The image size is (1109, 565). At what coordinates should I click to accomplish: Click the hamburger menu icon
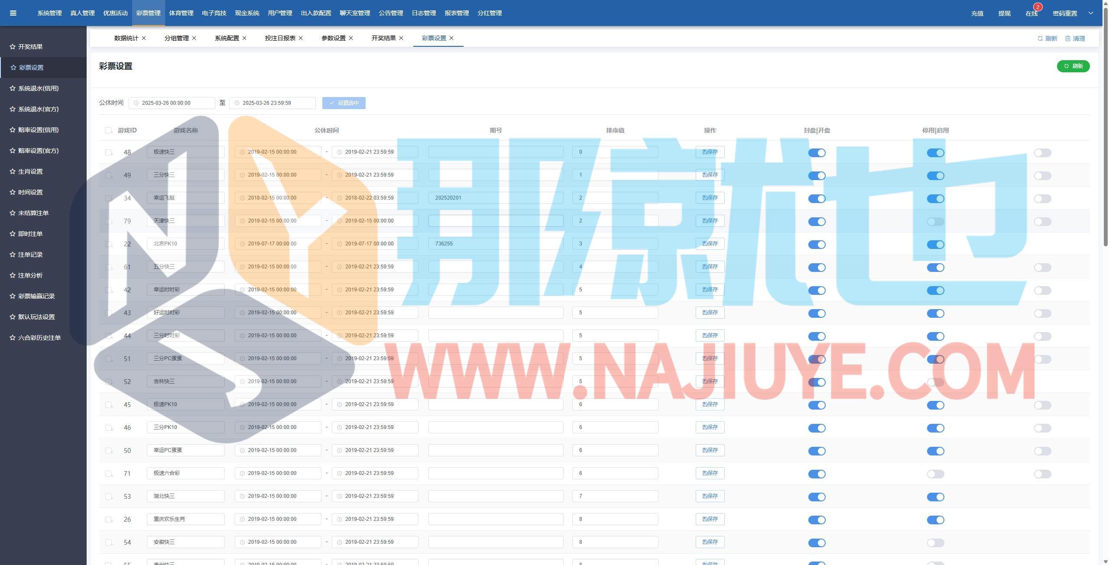coord(13,13)
